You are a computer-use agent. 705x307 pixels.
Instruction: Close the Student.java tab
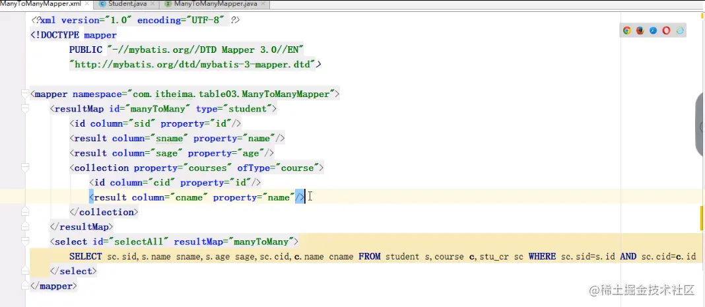(x=152, y=4)
